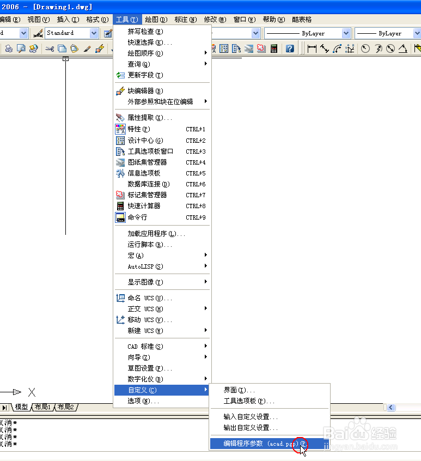This screenshot has height=461, width=421.
Task: Click the QuickCalc calculator toolbar icon
Action: pyautogui.click(x=274, y=48)
